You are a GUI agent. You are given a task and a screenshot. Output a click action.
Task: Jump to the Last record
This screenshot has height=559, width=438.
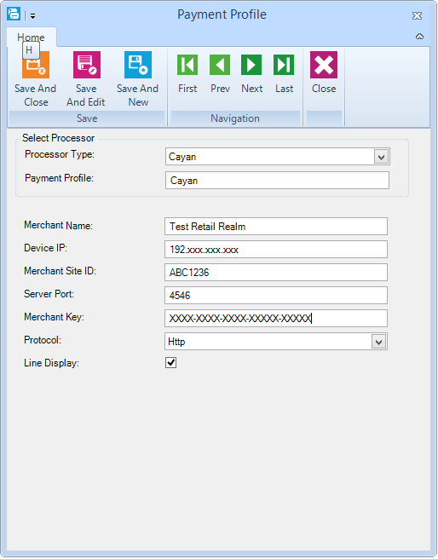pyautogui.click(x=284, y=65)
